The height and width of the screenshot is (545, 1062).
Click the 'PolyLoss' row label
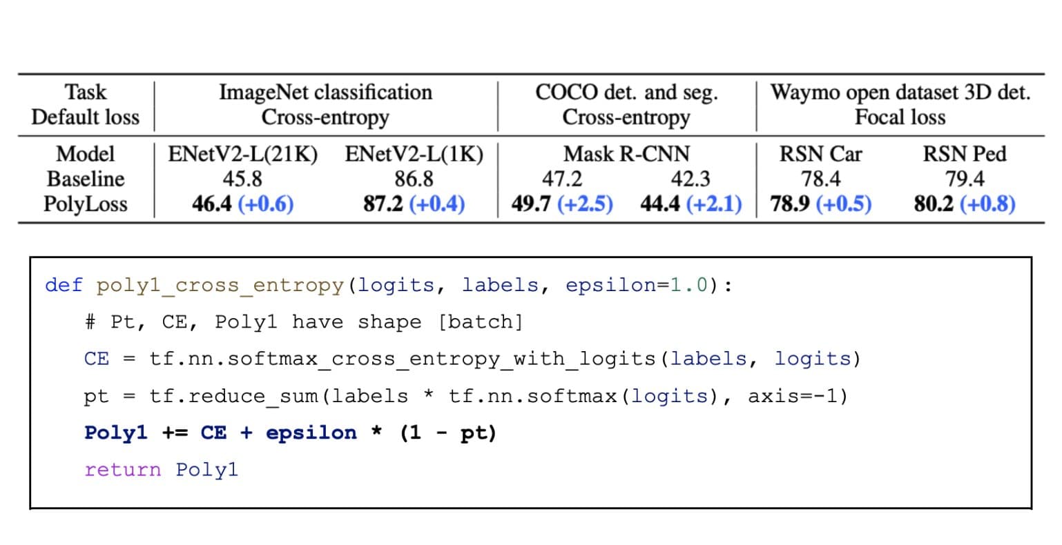pos(86,204)
